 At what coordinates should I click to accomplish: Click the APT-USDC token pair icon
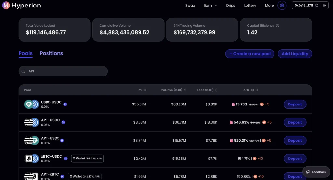click(32, 122)
